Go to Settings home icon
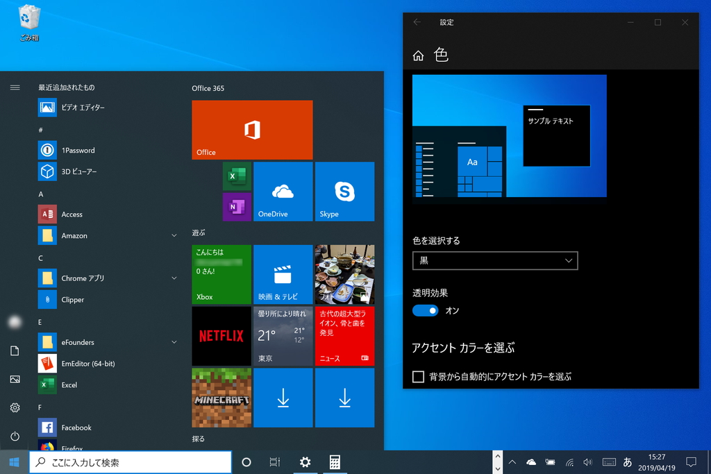The image size is (711, 474). (x=418, y=56)
